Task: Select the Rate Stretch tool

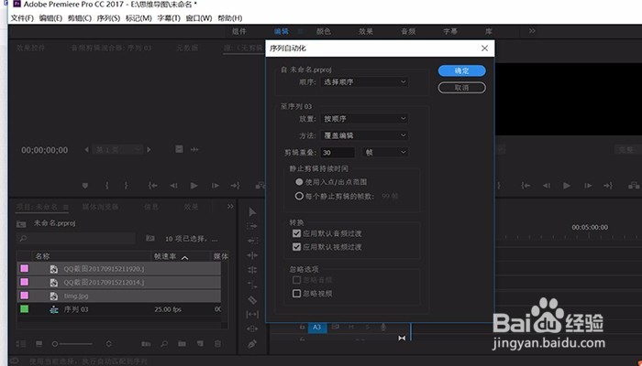Action: pyautogui.click(x=252, y=270)
